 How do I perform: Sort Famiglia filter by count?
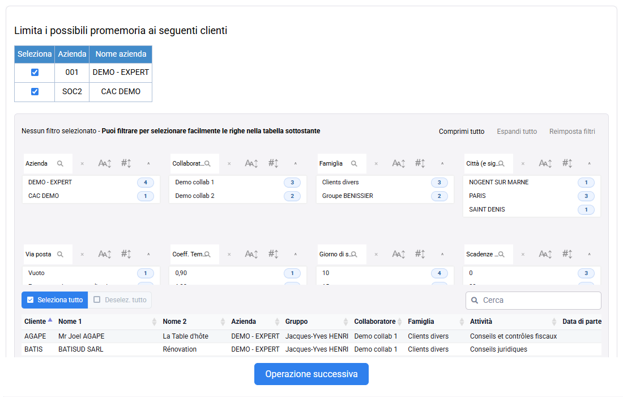(420, 163)
